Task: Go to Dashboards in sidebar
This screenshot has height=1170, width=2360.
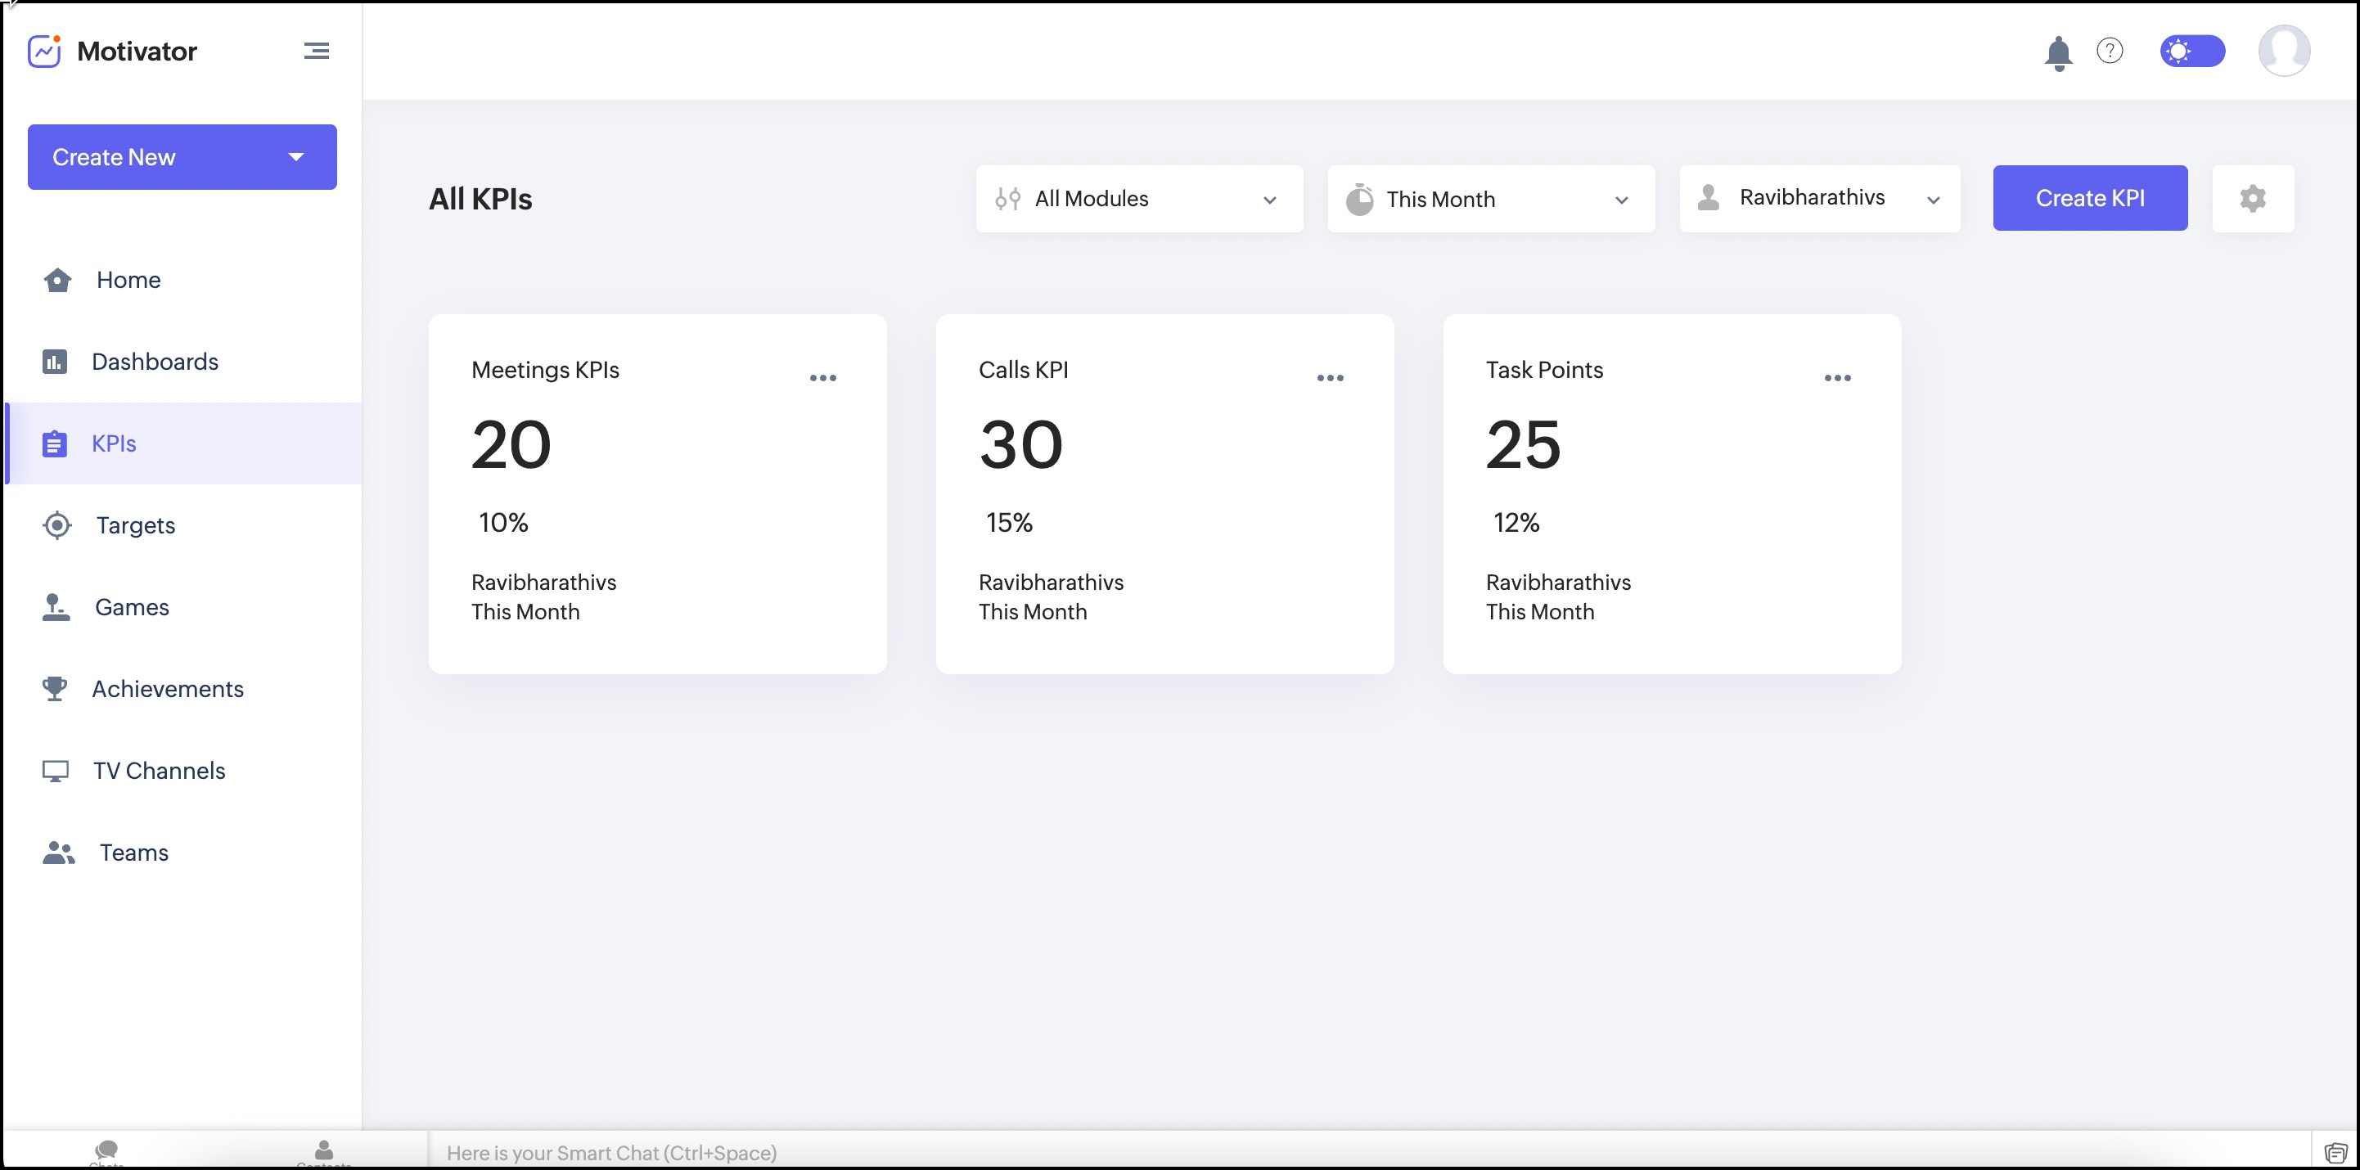Action: pos(154,362)
